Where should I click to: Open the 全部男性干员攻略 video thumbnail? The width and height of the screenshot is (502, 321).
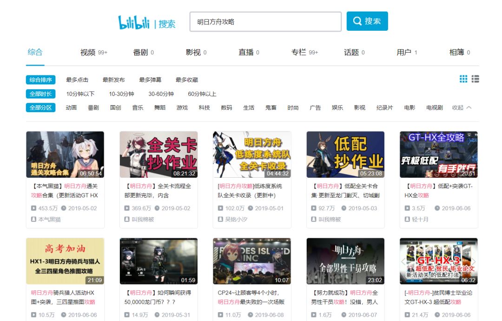click(345, 261)
